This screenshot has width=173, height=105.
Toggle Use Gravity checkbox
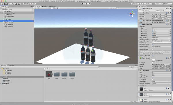(153, 78)
